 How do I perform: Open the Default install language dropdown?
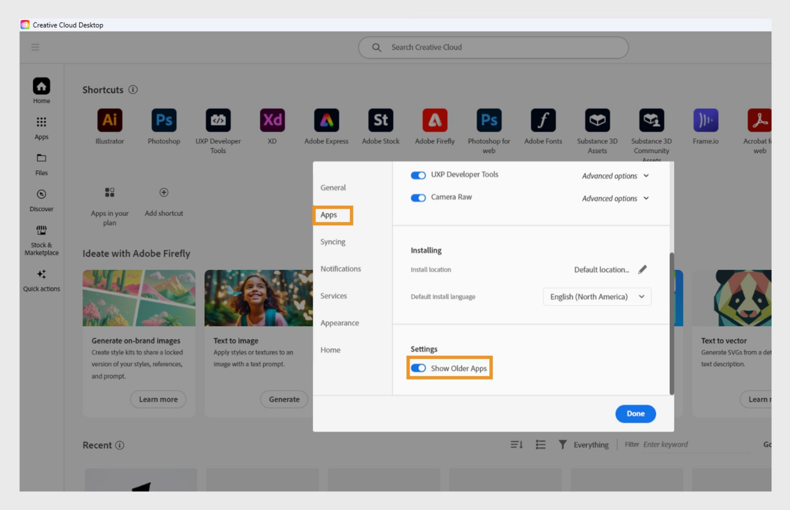tap(597, 297)
